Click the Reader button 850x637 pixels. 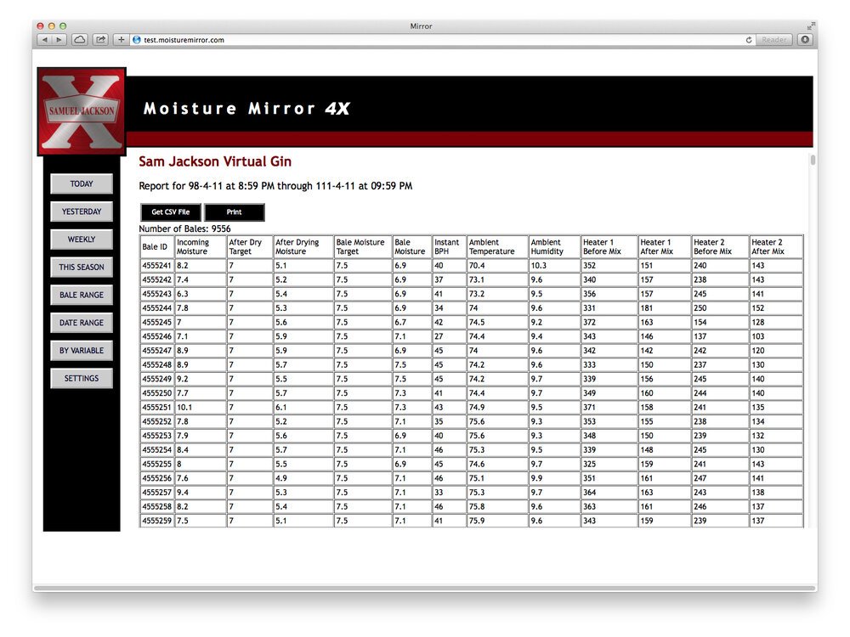pyautogui.click(x=773, y=40)
